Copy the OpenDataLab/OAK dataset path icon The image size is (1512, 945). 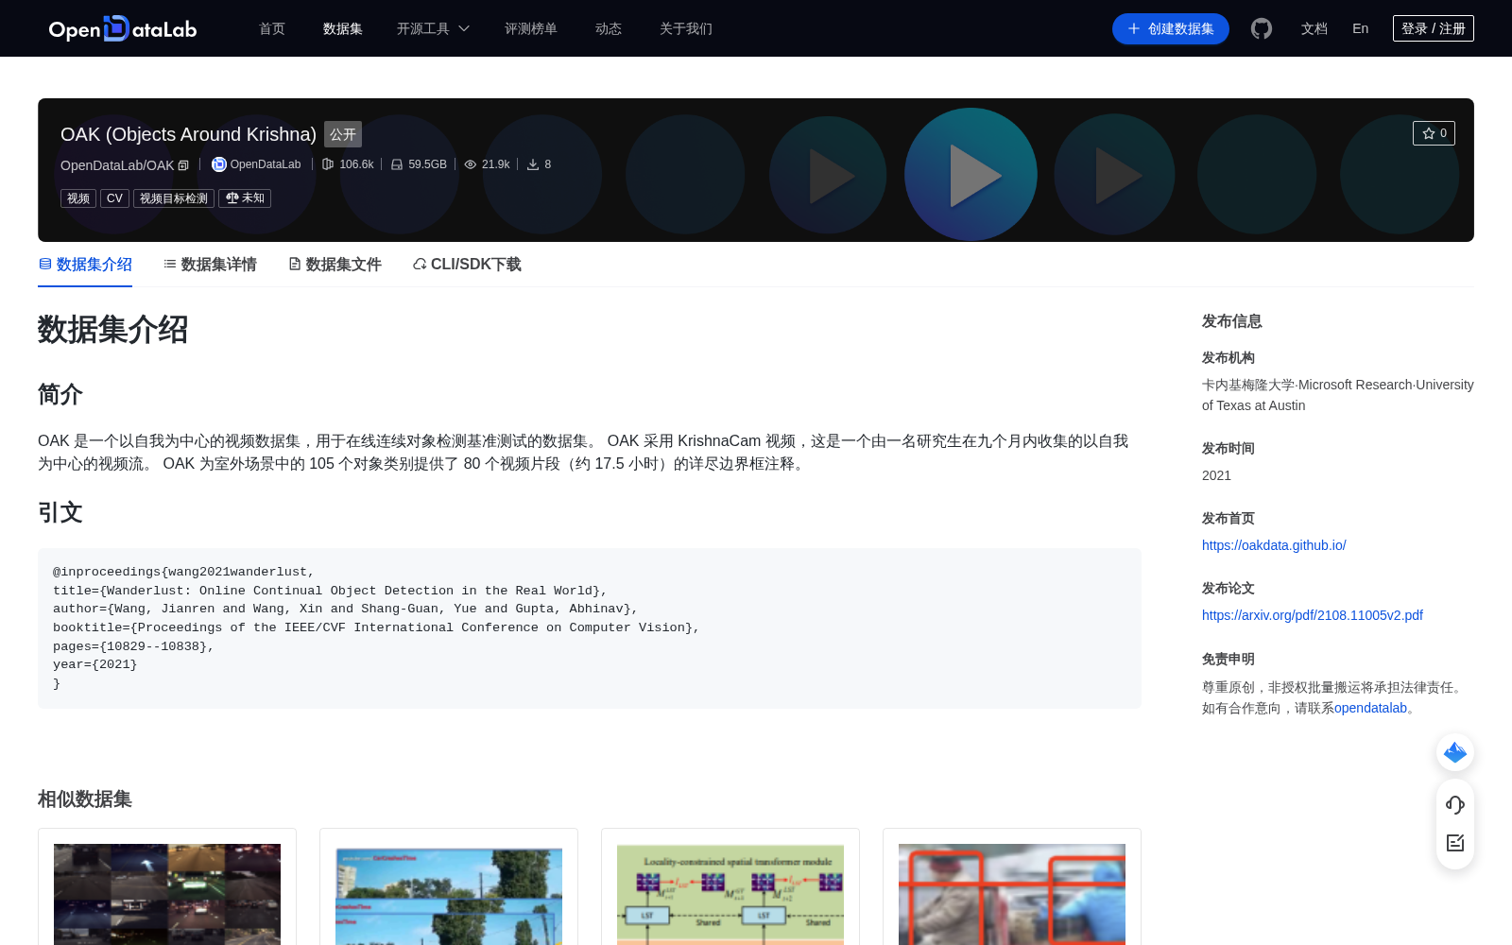tap(183, 165)
